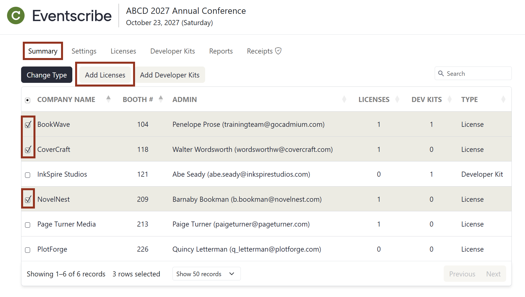
Task: Click the Dev Kits column header label
Action: [x=427, y=99]
